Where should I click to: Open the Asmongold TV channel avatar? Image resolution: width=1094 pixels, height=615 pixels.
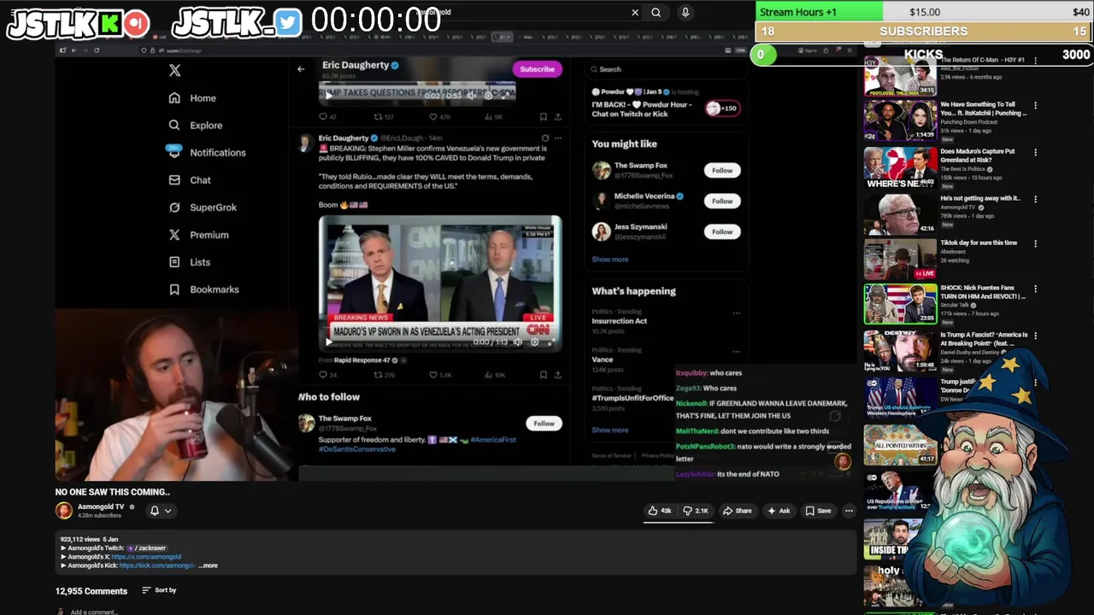pos(64,511)
